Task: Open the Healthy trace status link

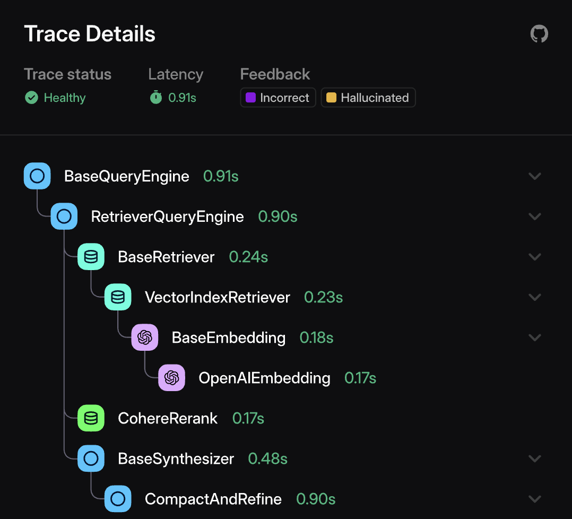Action: (x=64, y=98)
